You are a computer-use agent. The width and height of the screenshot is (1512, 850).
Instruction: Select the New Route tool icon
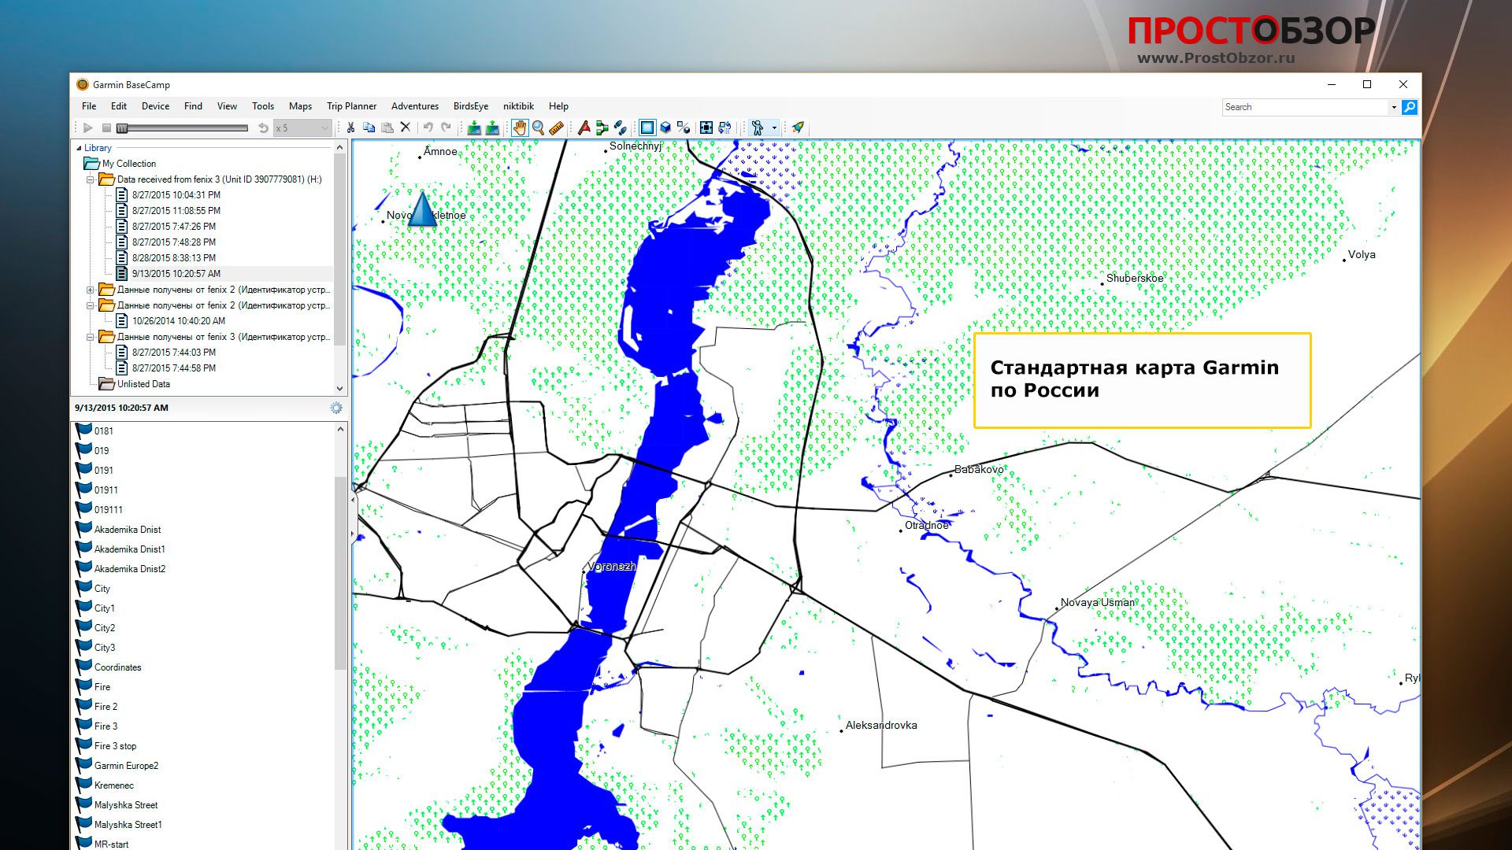[x=584, y=128]
